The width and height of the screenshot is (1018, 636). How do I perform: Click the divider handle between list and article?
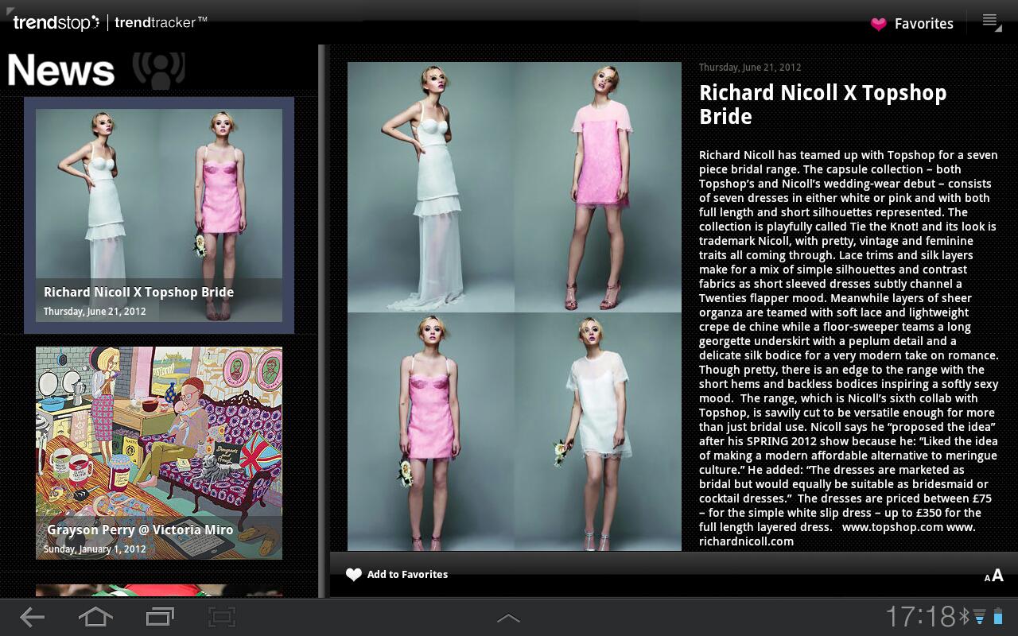tap(322, 321)
